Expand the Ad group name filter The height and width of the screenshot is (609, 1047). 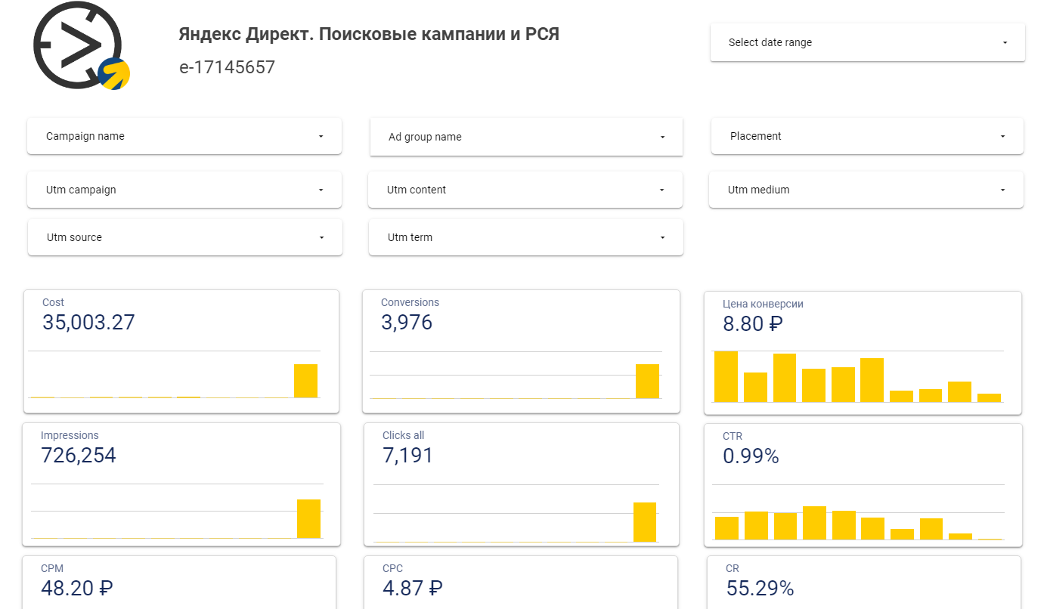[525, 137]
